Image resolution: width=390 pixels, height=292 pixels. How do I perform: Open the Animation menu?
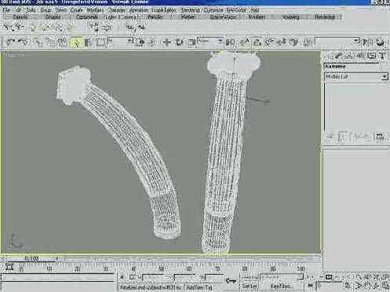coord(139,10)
